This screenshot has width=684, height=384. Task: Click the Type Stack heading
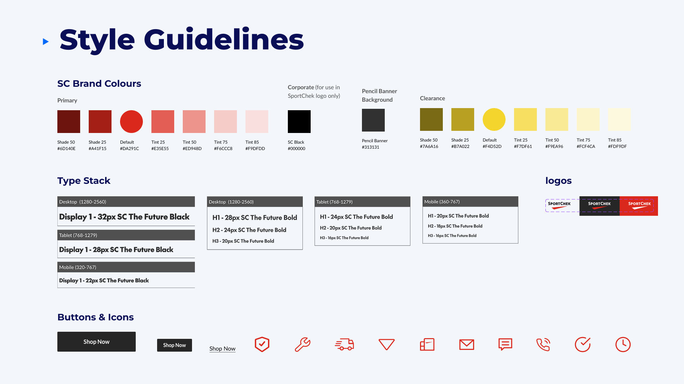(84, 181)
